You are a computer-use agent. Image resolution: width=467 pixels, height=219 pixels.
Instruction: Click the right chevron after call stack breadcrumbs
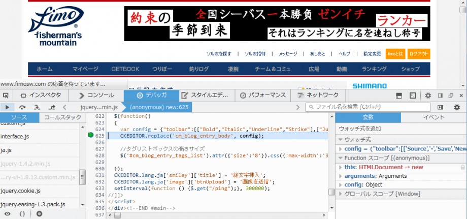tap(297, 107)
